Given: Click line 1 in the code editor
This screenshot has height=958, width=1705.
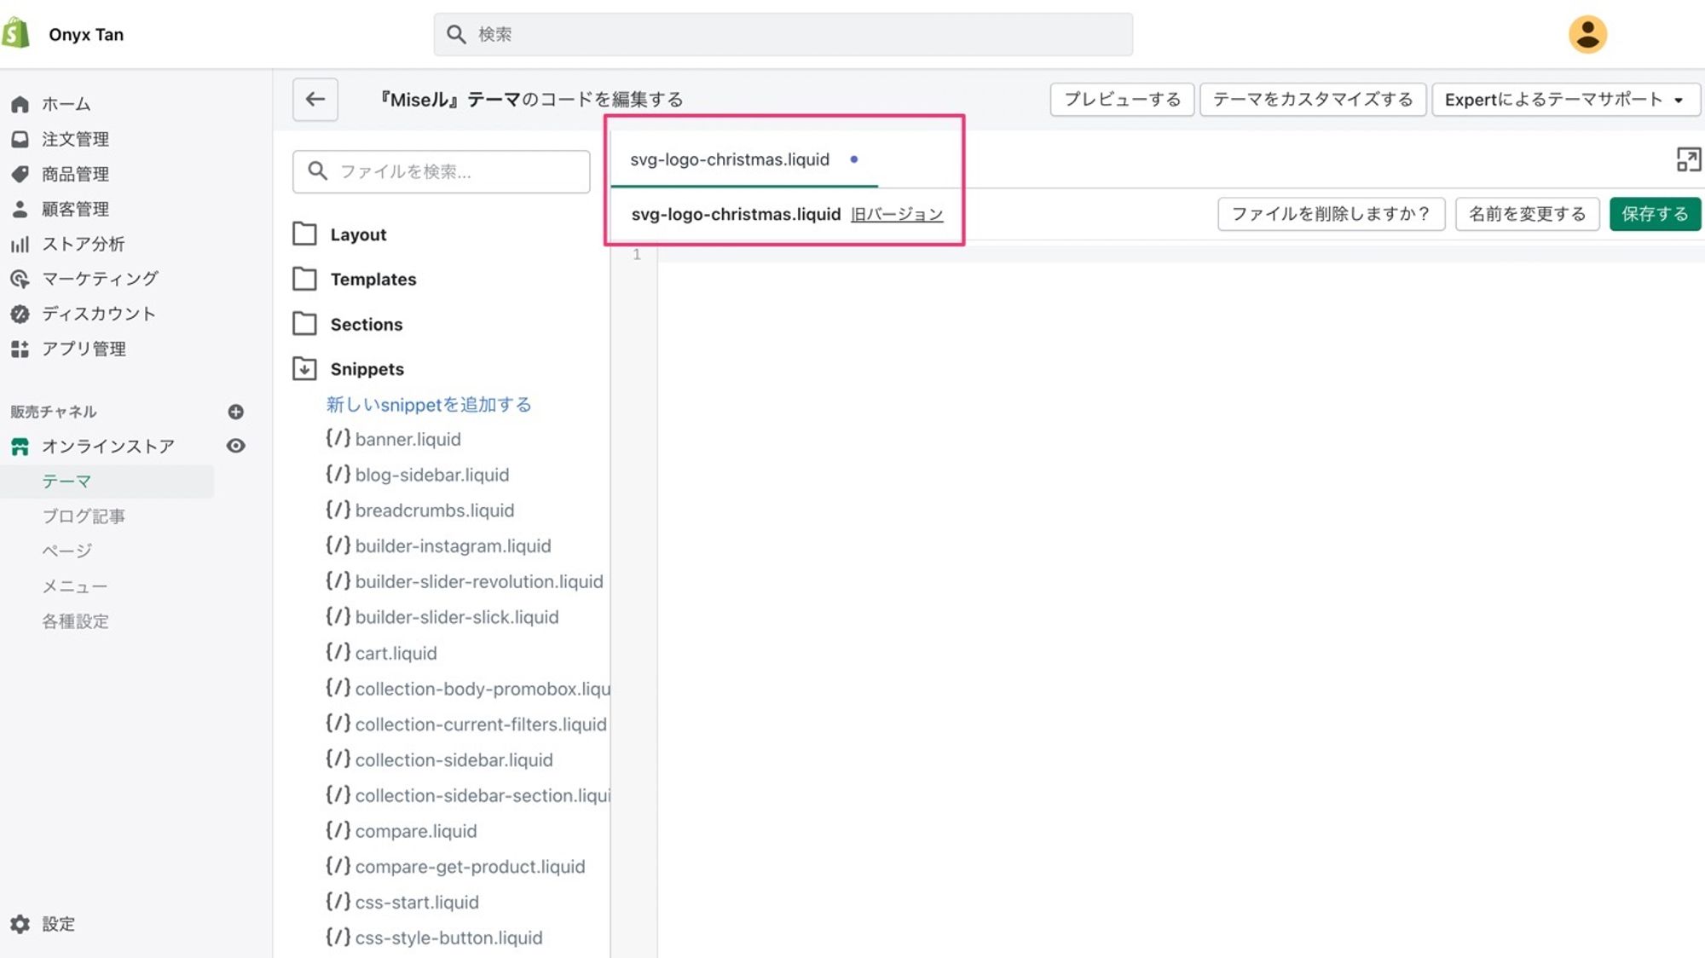Looking at the screenshot, I should pyautogui.click(x=1181, y=254).
